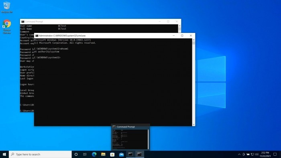Minimize the Administrator cmd.exe window
The image size is (281, 158).
pyautogui.click(x=174, y=35)
